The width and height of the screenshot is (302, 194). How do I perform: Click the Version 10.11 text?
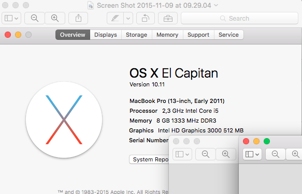[x=147, y=84]
